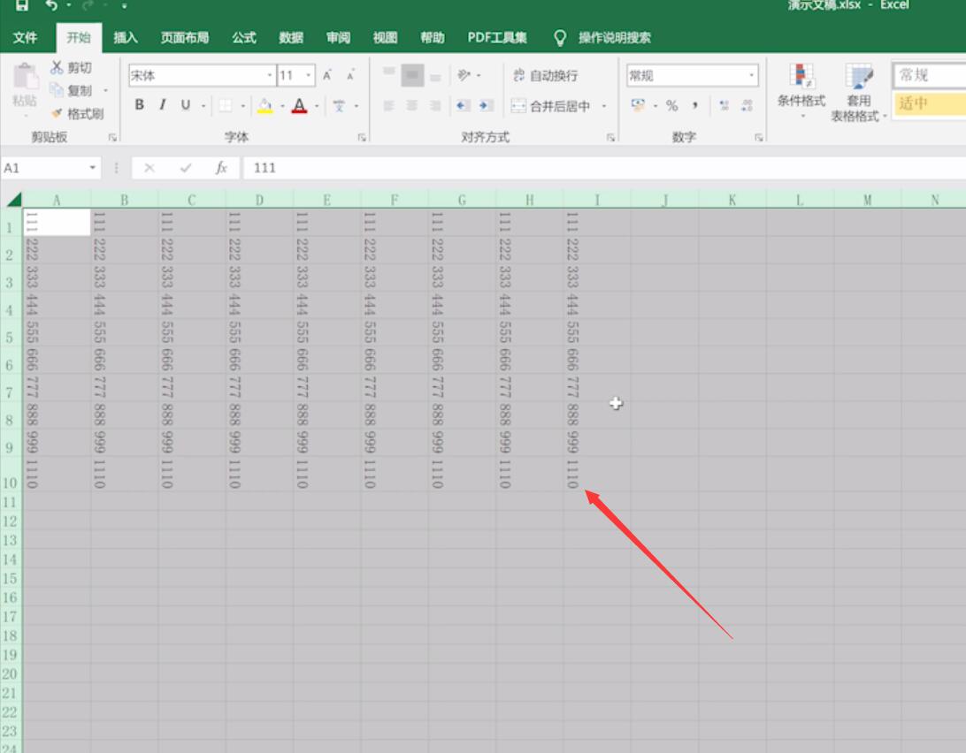
Task: Apply yellow fill color bucket
Action: pyautogui.click(x=264, y=105)
